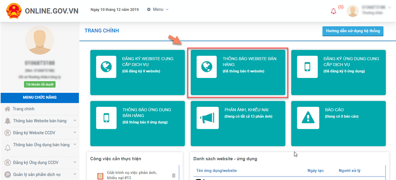Expand Quản lý sản phẩm dịch vụ sidebar item
The image size is (396, 180).
click(x=75, y=174)
